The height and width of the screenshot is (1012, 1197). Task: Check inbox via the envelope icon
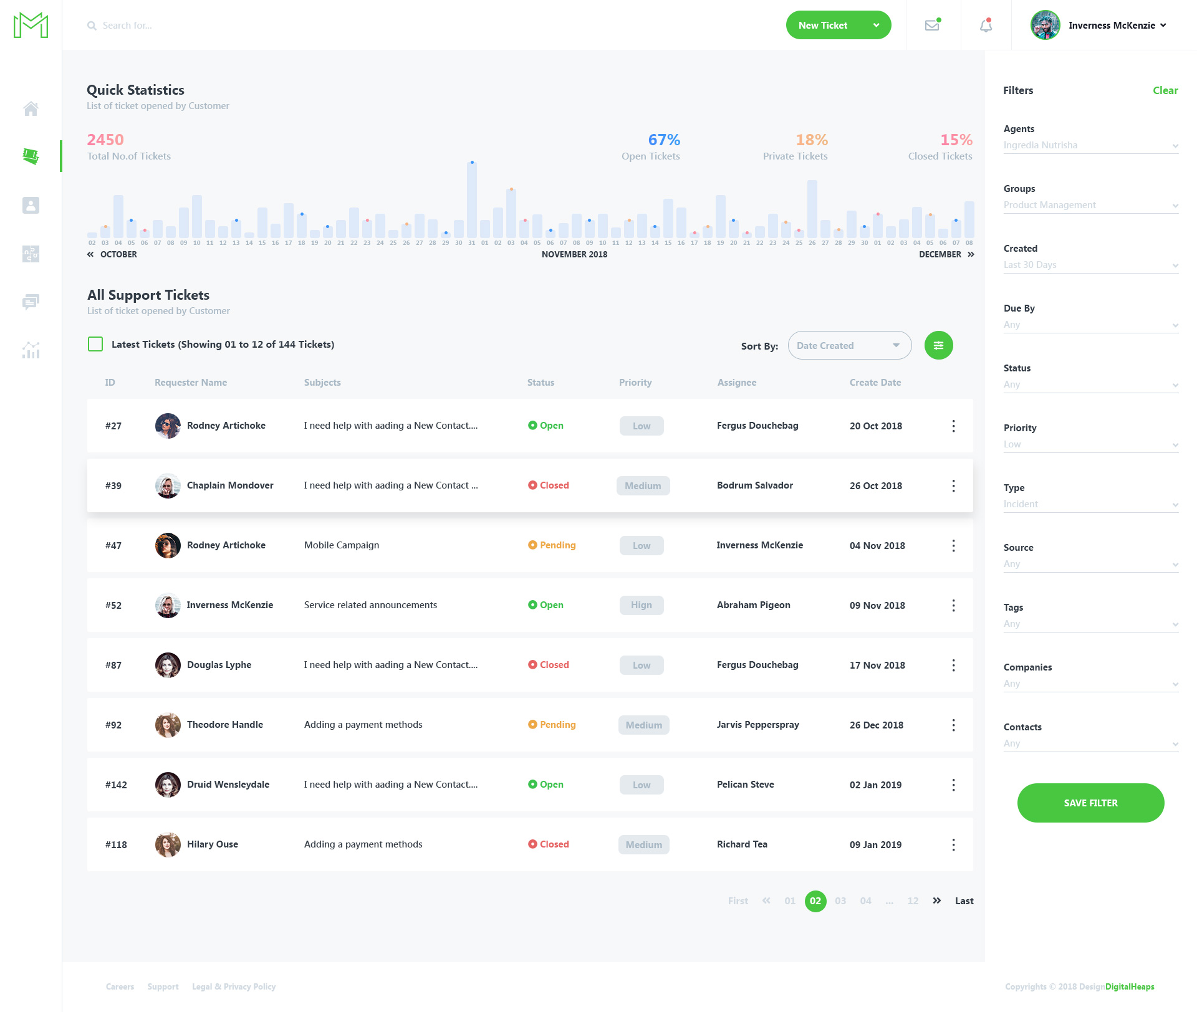pos(931,25)
